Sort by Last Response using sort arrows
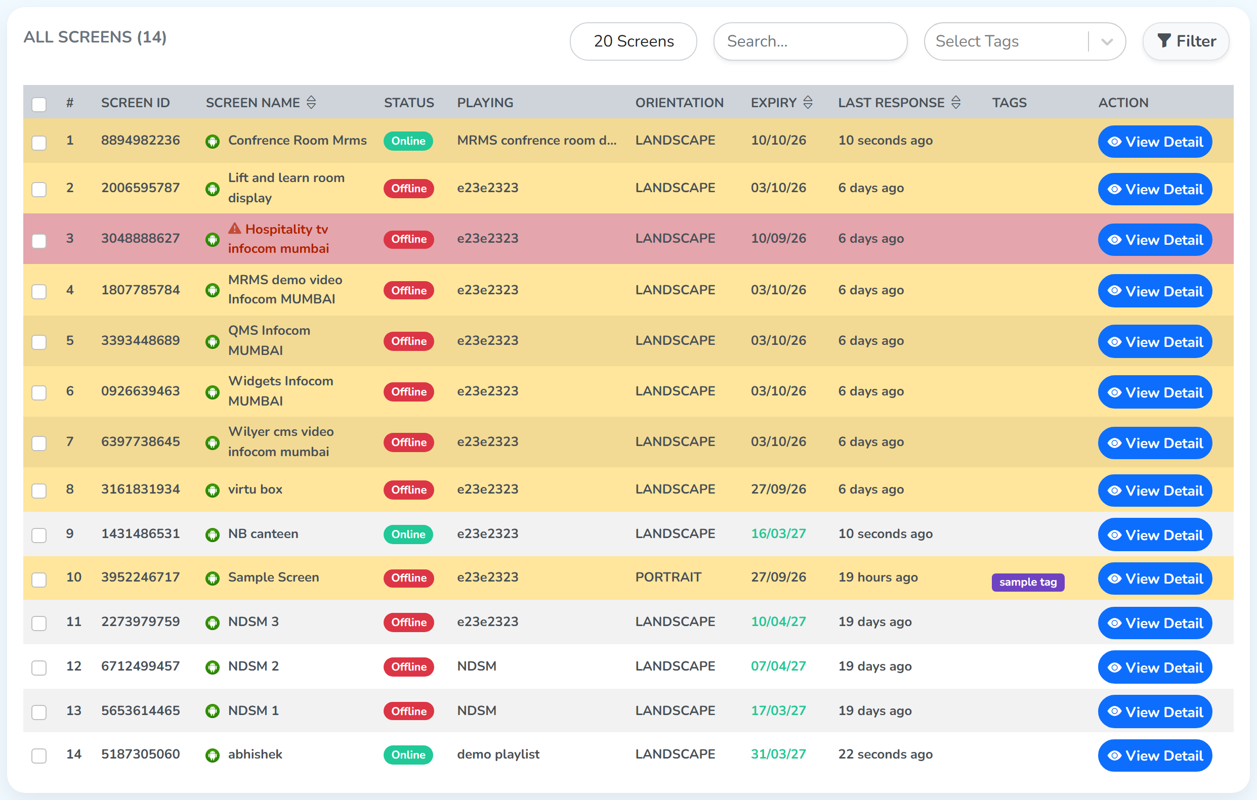Viewport: 1257px width, 800px height. [x=956, y=102]
